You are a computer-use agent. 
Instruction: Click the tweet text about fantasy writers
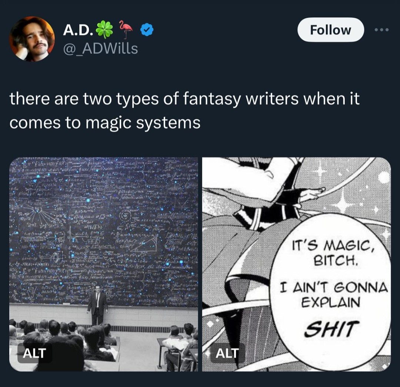click(185, 111)
